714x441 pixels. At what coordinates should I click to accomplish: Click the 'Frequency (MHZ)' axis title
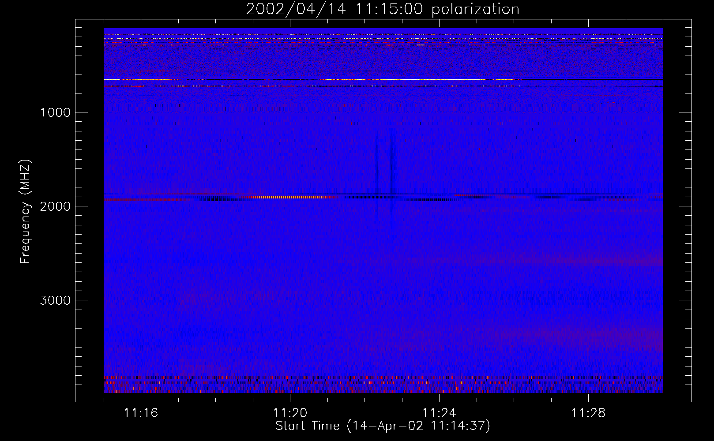point(26,212)
